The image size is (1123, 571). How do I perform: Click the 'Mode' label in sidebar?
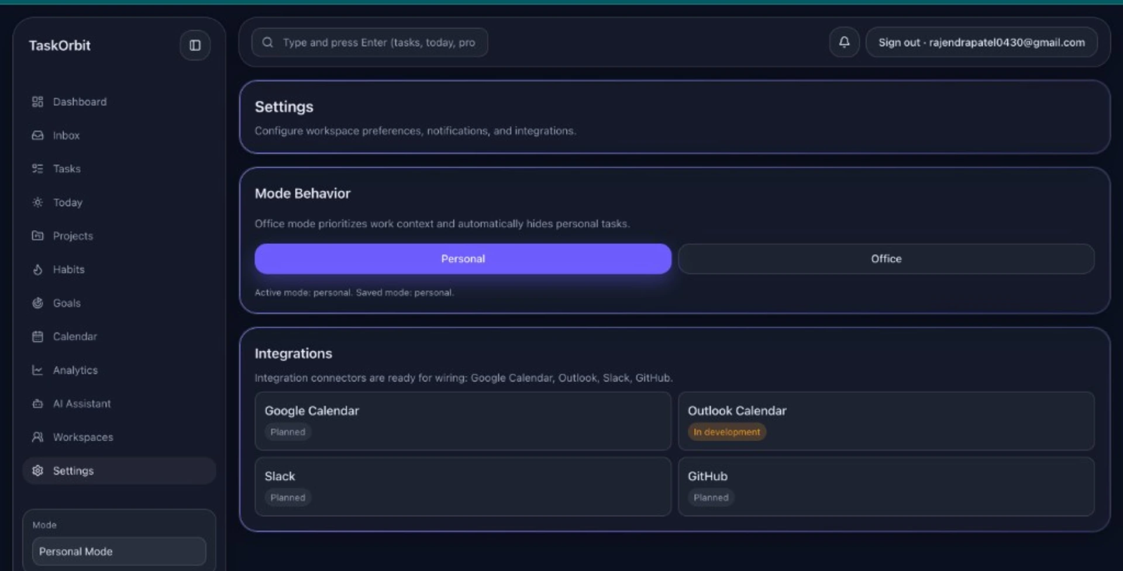[x=44, y=525]
